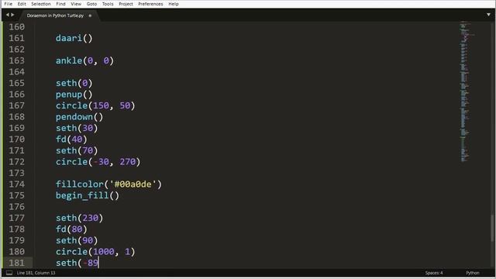
Task: Select the Doraemon in Python Turtle.py tab
Action: 55,15
